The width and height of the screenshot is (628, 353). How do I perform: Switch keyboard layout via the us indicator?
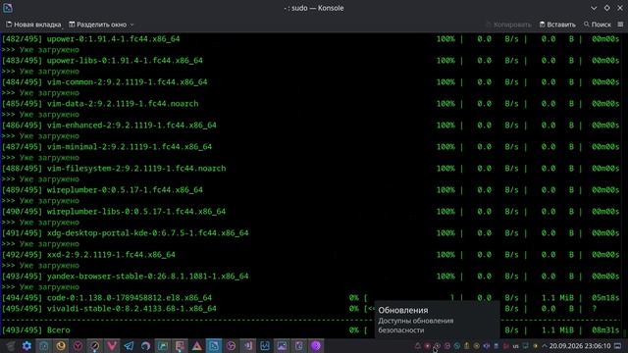pyautogui.click(x=515, y=346)
